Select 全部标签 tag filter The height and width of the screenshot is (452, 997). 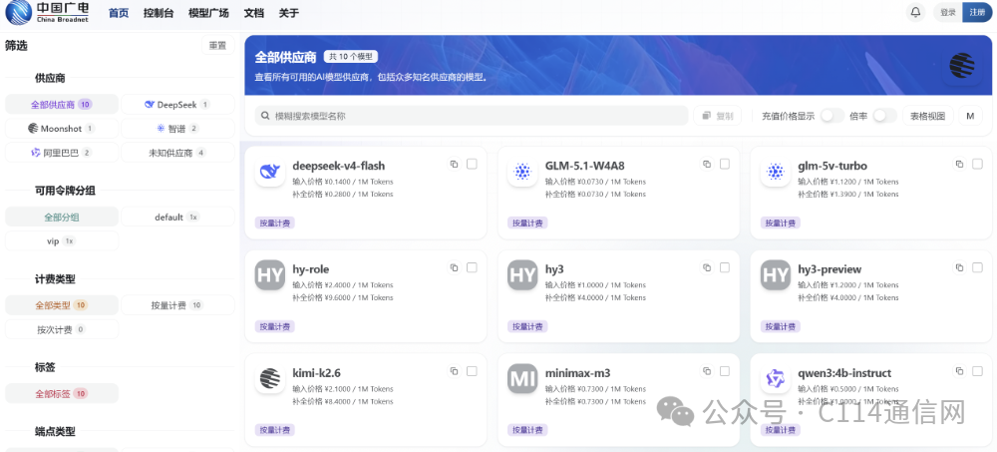[x=62, y=393]
